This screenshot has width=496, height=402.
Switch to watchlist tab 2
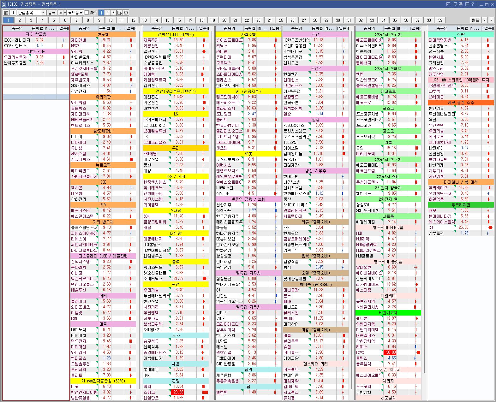[20, 20]
